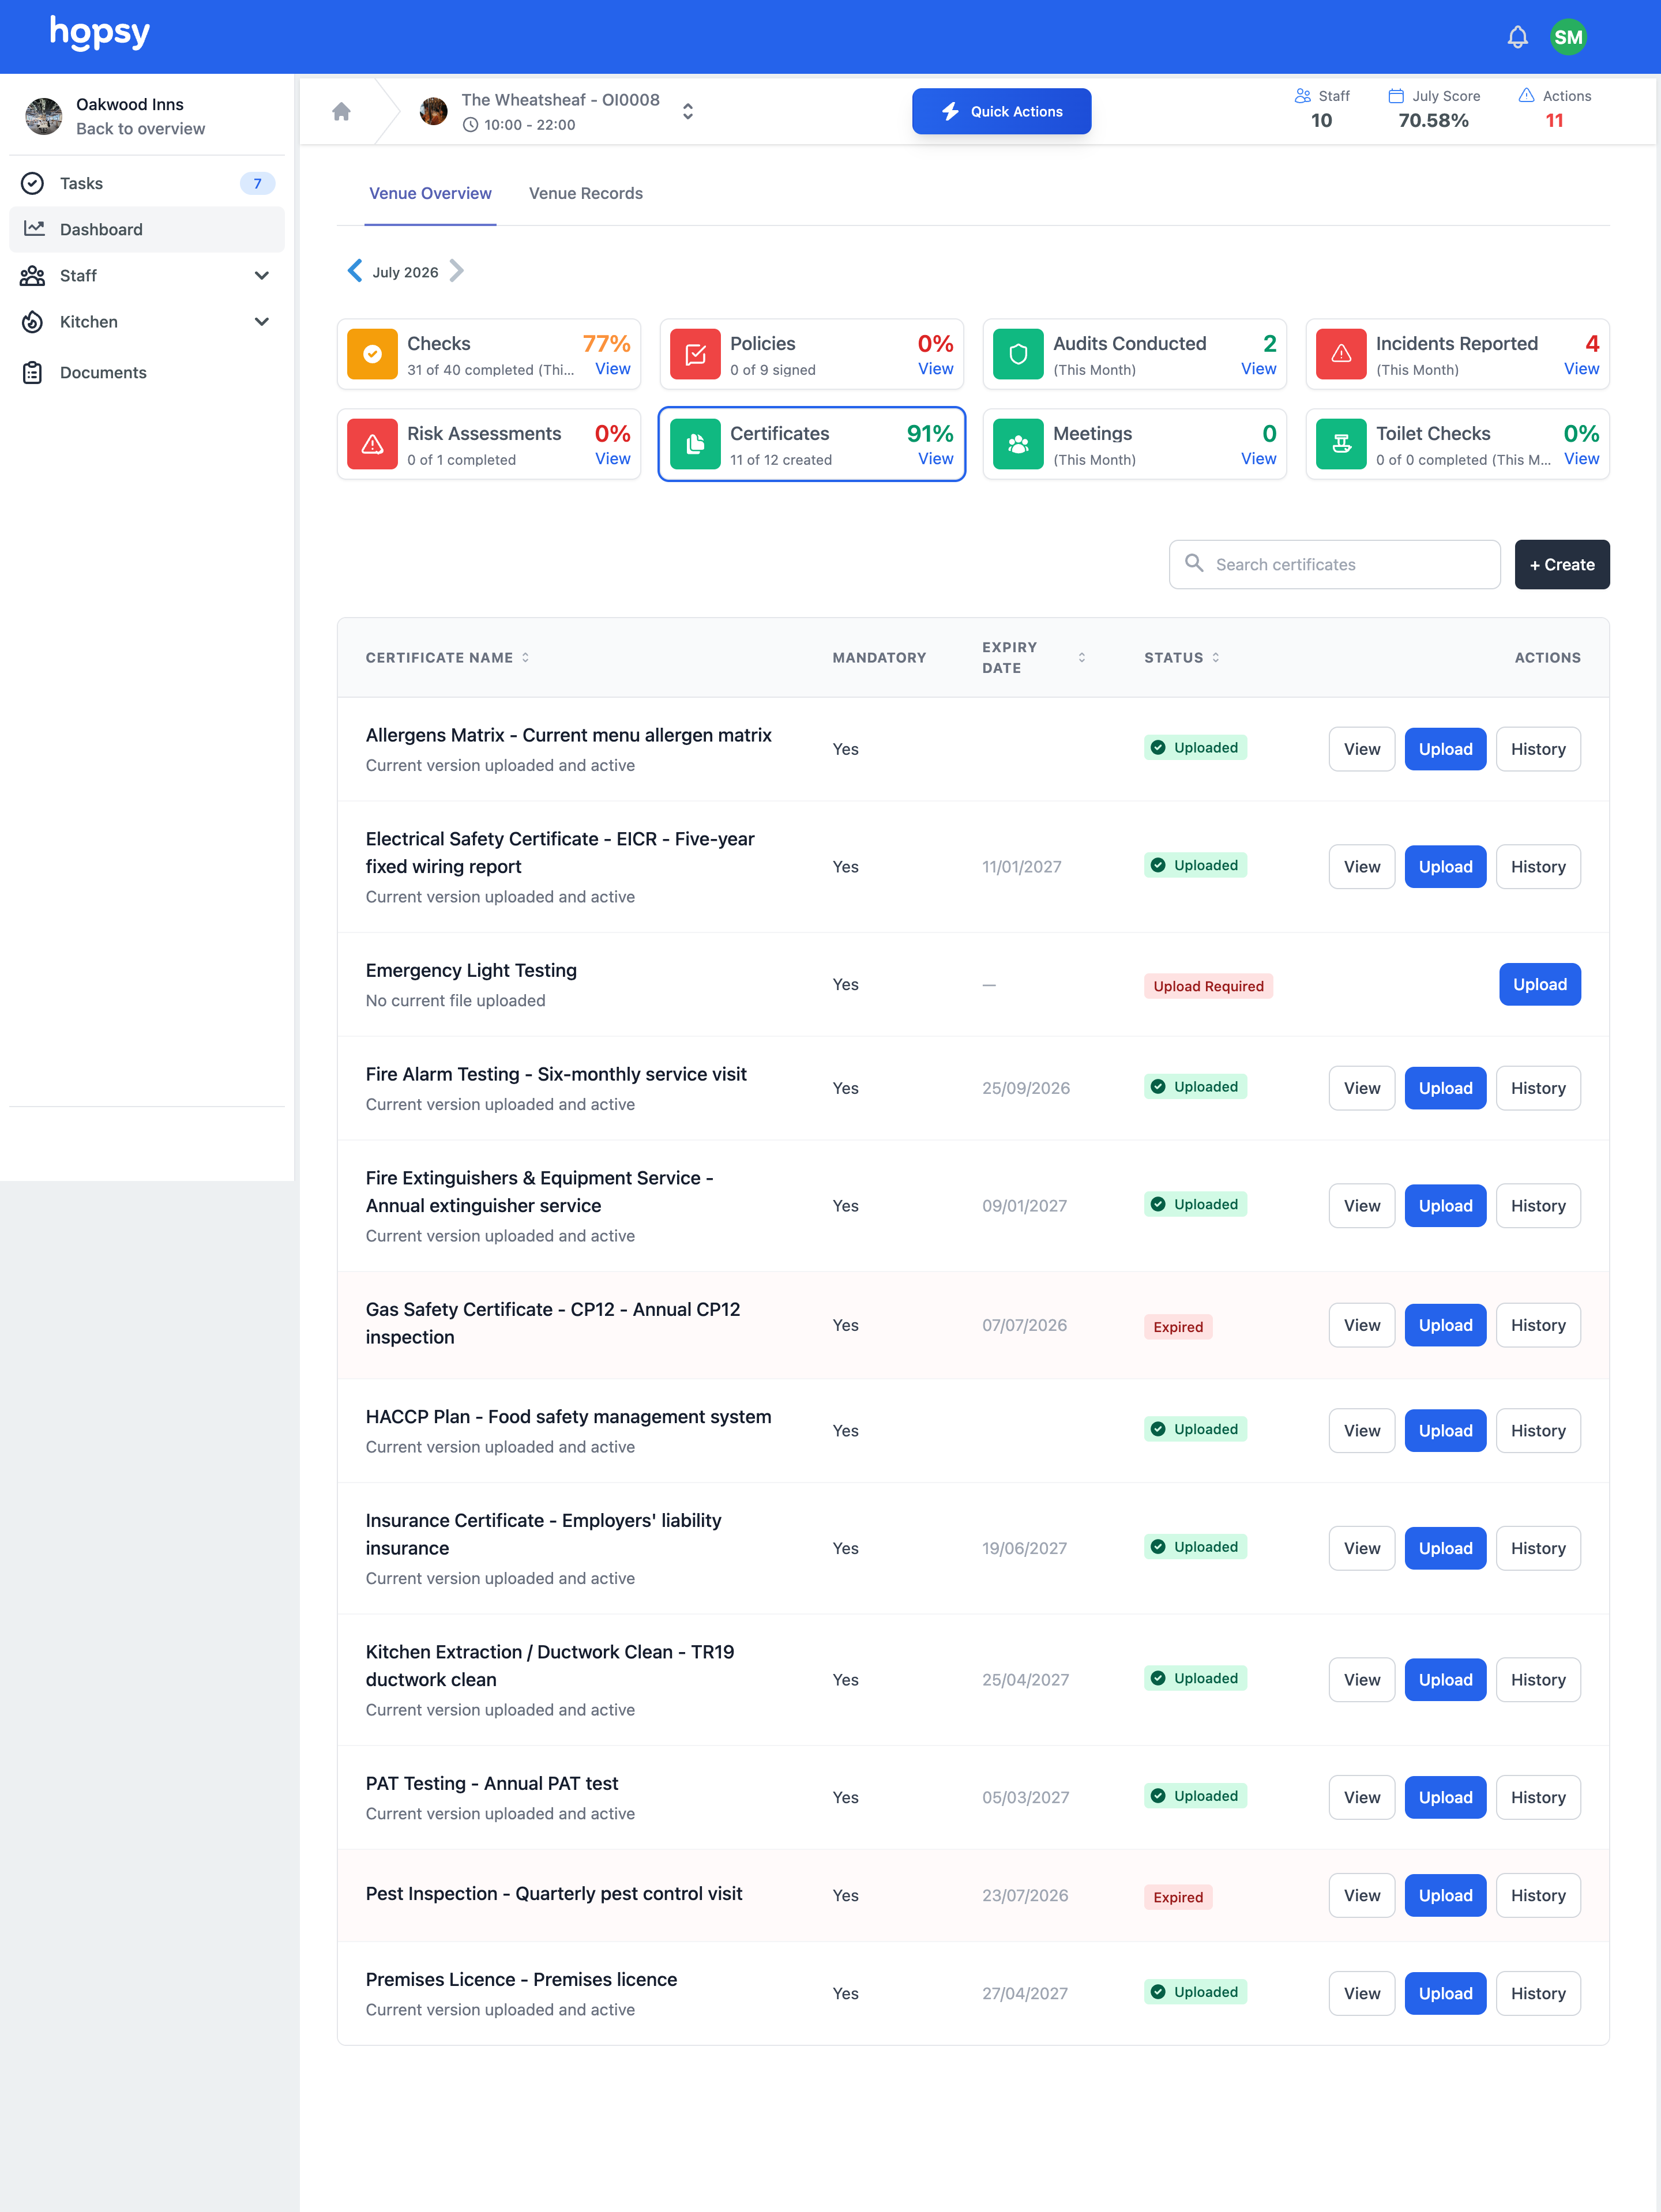Click the search magnifier icon
Screen dimensions: 1661x2212
pyautogui.click(x=1194, y=564)
